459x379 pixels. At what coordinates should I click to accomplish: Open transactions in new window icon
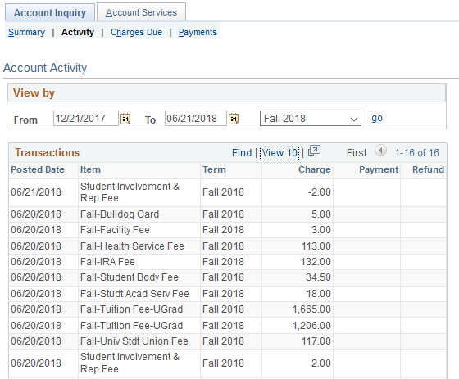[x=315, y=151]
